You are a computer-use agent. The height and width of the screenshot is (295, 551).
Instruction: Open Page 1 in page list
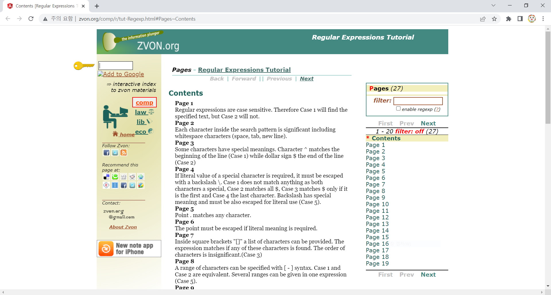(x=375, y=145)
